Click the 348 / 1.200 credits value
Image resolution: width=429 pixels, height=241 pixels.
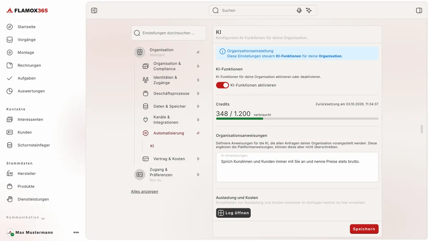tap(233, 114)
